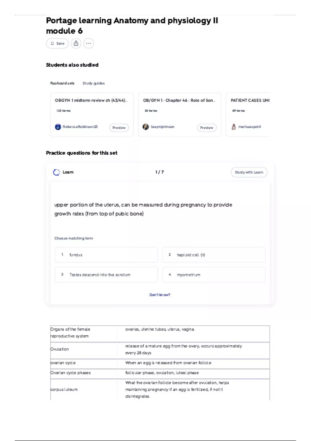The width and height of the screenshot is (311, 441).
Task: Click the Learn mode icon
Action: pyautogui.click(x=56, y=172)
